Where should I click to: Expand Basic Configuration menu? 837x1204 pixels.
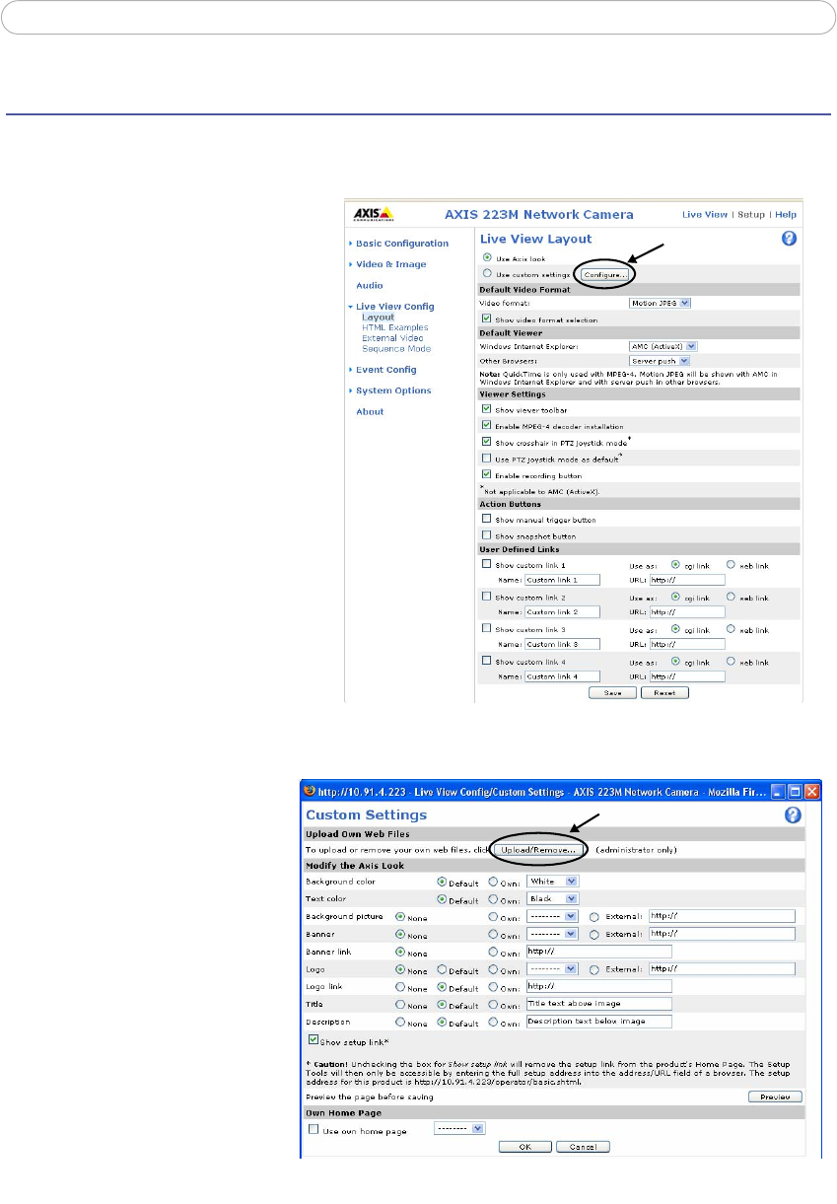click(x=402, y=244)
